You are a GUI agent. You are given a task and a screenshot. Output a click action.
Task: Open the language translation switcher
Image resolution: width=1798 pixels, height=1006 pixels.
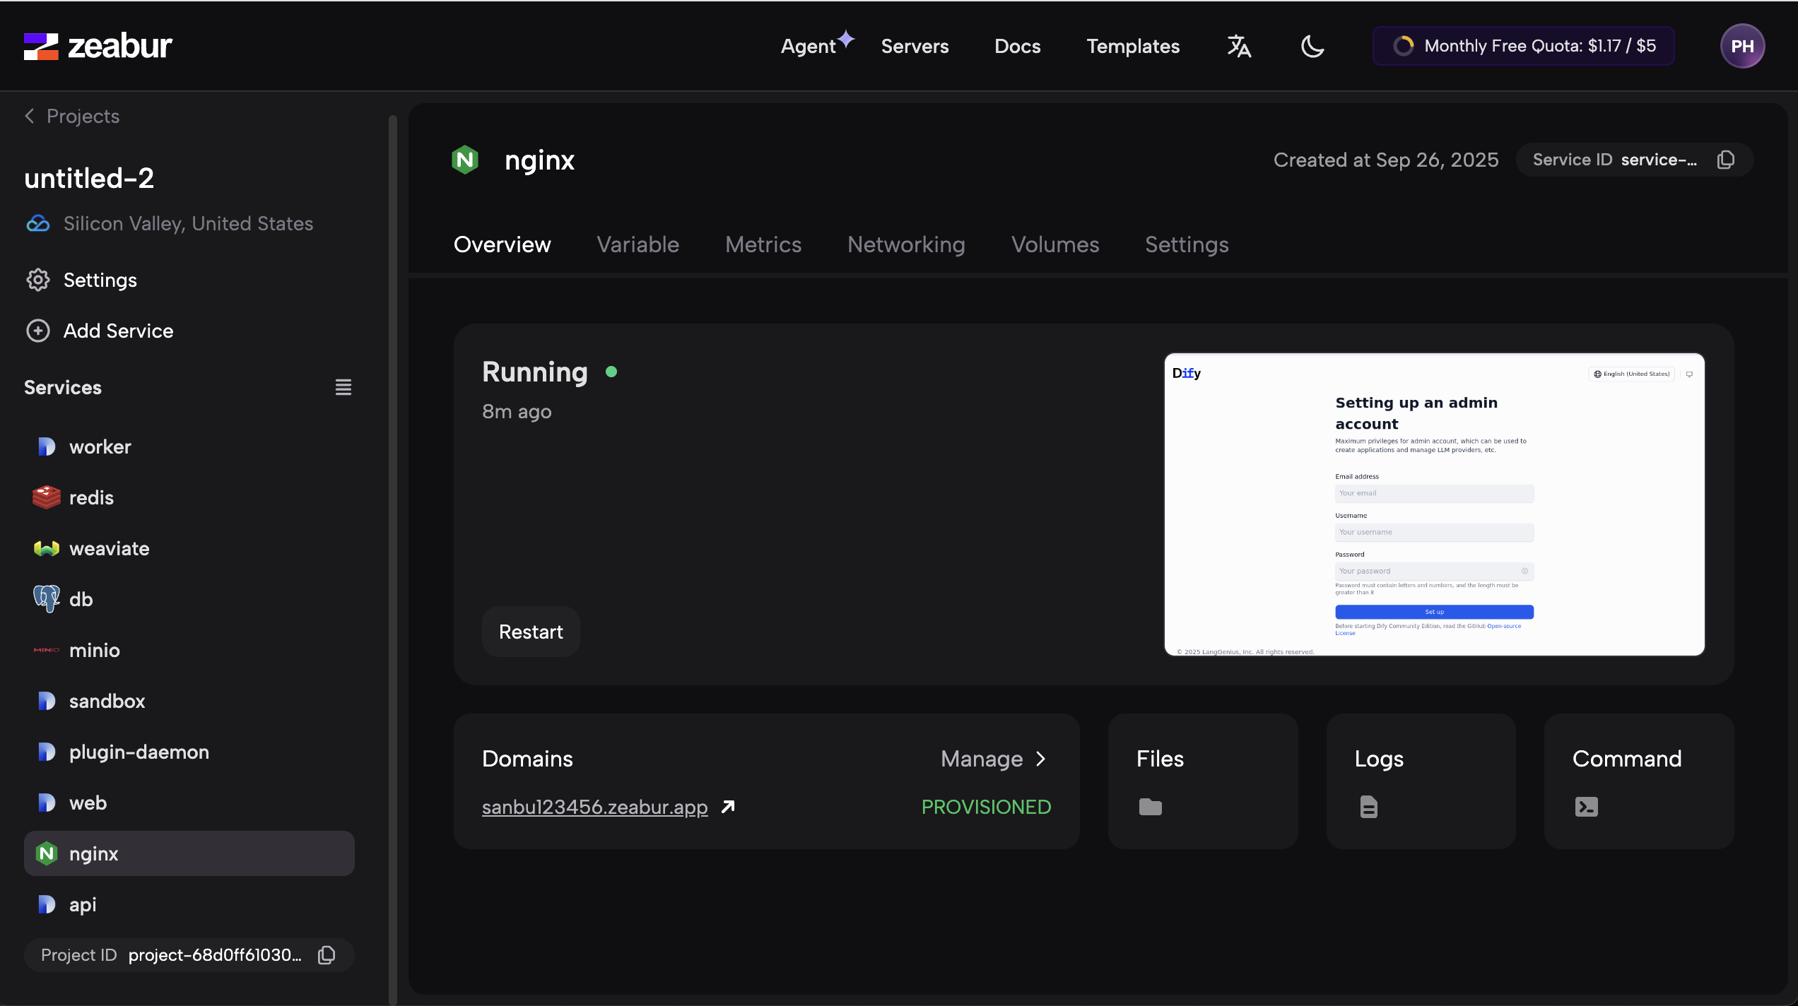1239,47
